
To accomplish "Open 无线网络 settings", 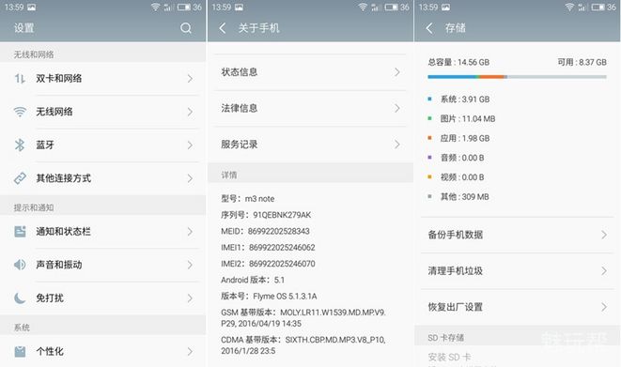I will click(x=103, y=112).
